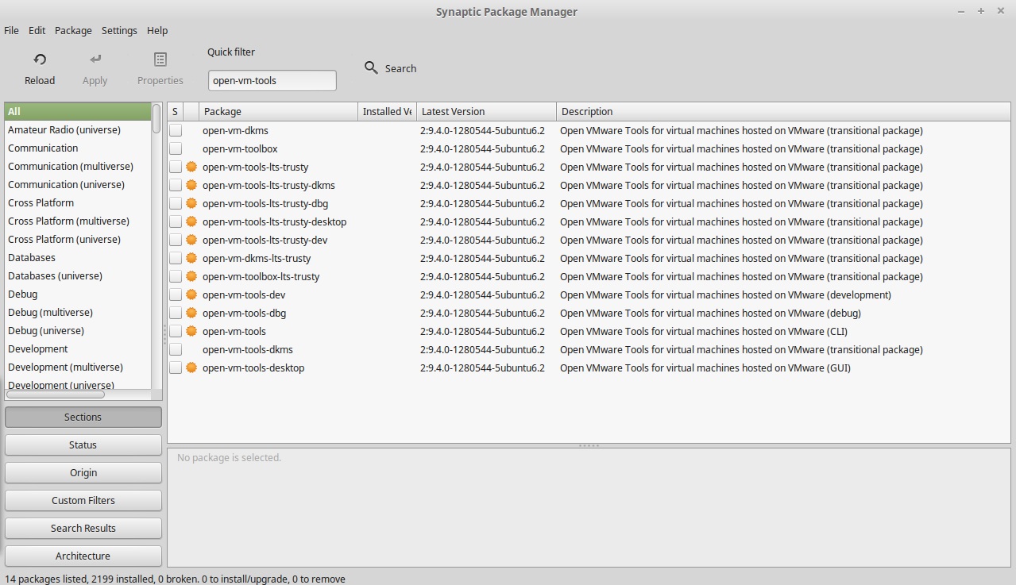The image size is (1016, 585).
Task: Tick the checkbox for open-vm-tools-lts-trusty
Action: pos(176,167)
